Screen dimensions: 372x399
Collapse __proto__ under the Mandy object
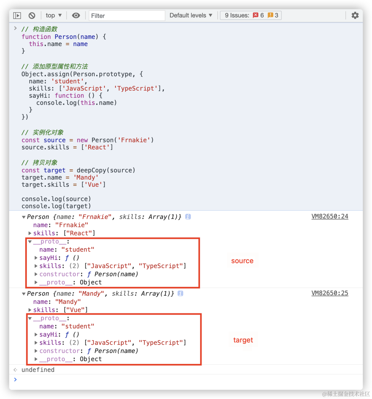pyautogui.click(x=30, y=318)
